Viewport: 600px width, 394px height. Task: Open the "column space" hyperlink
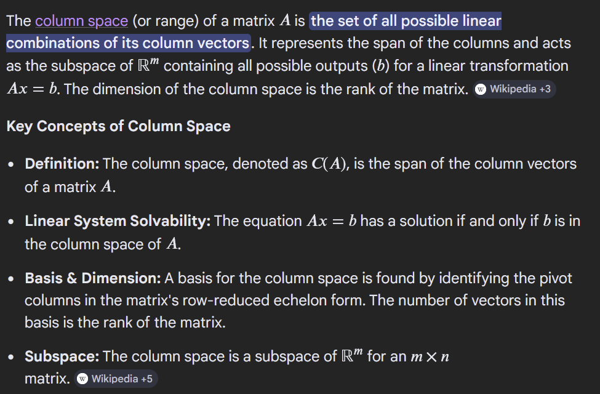coord(81,21)
